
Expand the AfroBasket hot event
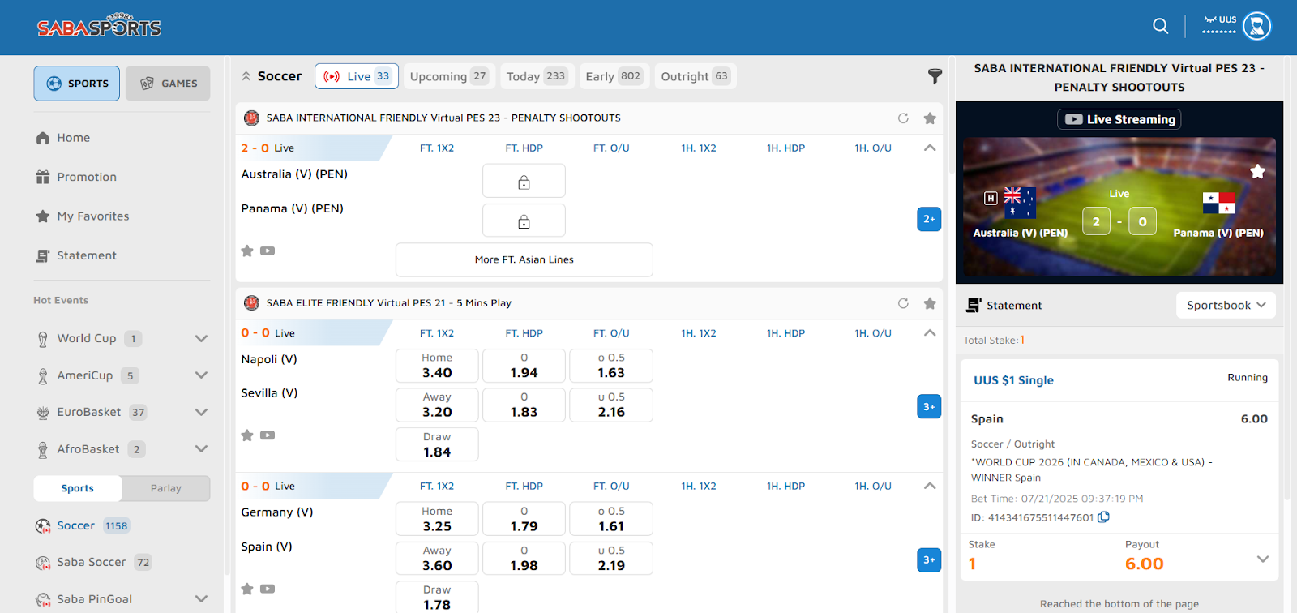coord(201,449)
